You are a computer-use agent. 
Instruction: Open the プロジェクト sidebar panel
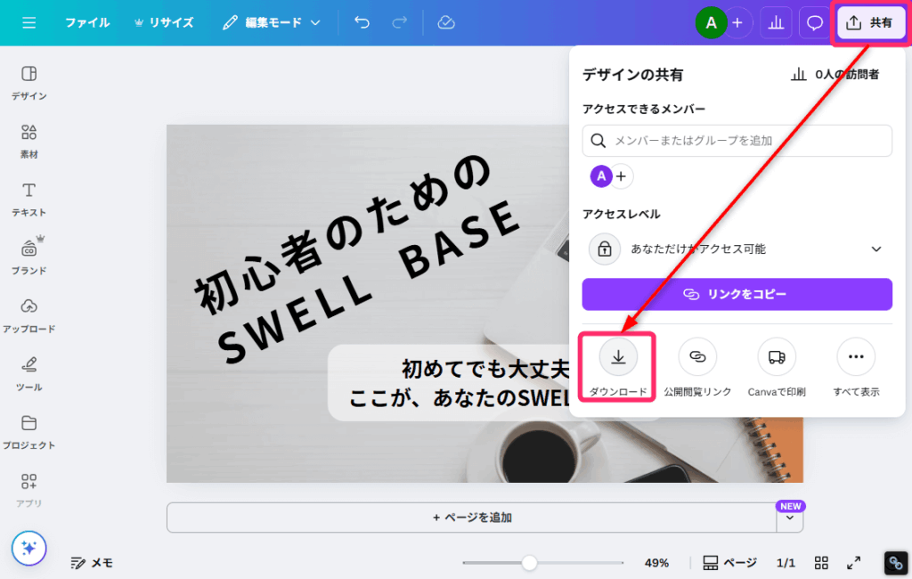coord(29,432)
